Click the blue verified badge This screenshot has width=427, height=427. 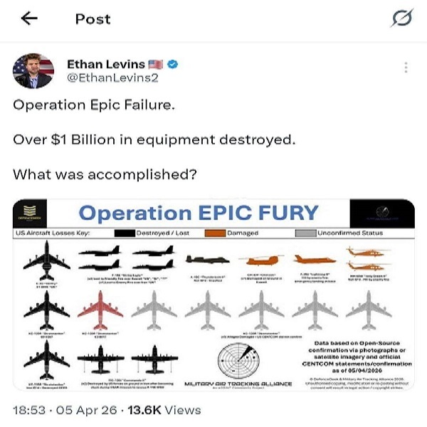pyautogui.click(x=173, y=65)
